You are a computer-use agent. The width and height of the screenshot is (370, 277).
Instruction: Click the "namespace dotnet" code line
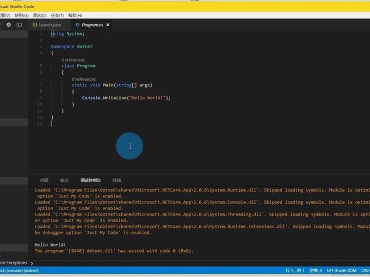point(72,47)
